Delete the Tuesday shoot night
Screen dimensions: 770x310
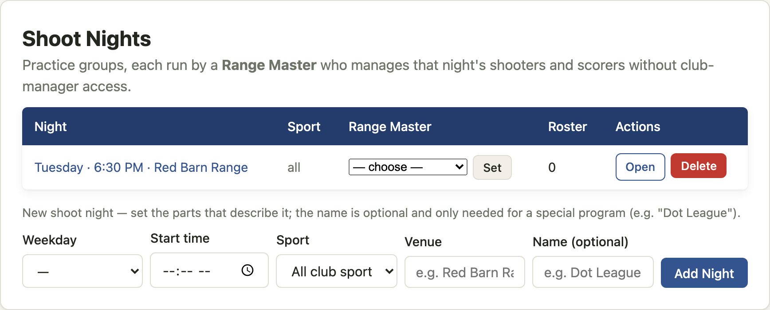(698, 166)
